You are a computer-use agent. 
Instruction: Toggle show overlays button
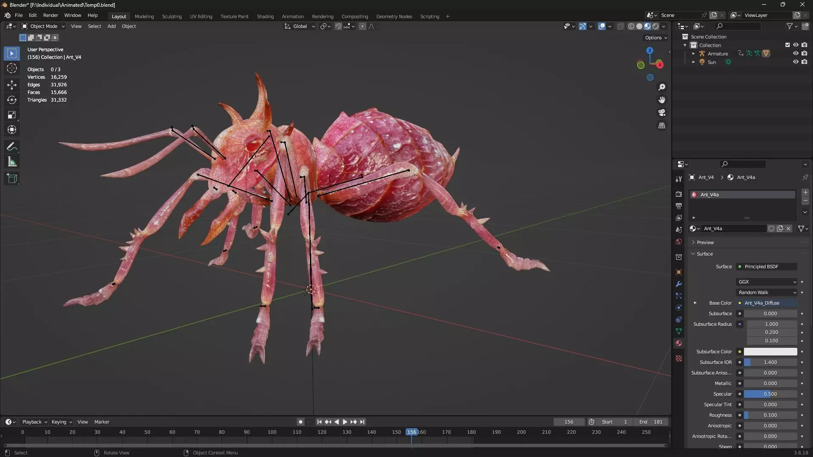(602, 26)
